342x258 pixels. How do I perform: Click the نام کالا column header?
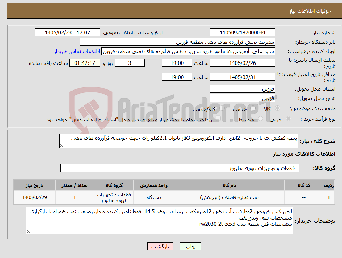point(229,186)
